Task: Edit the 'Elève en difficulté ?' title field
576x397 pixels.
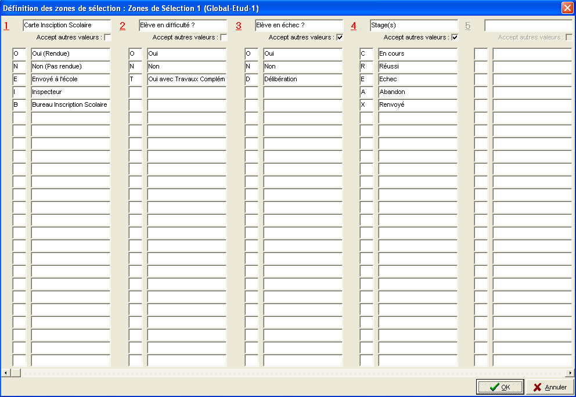Action: pos(182,26)
